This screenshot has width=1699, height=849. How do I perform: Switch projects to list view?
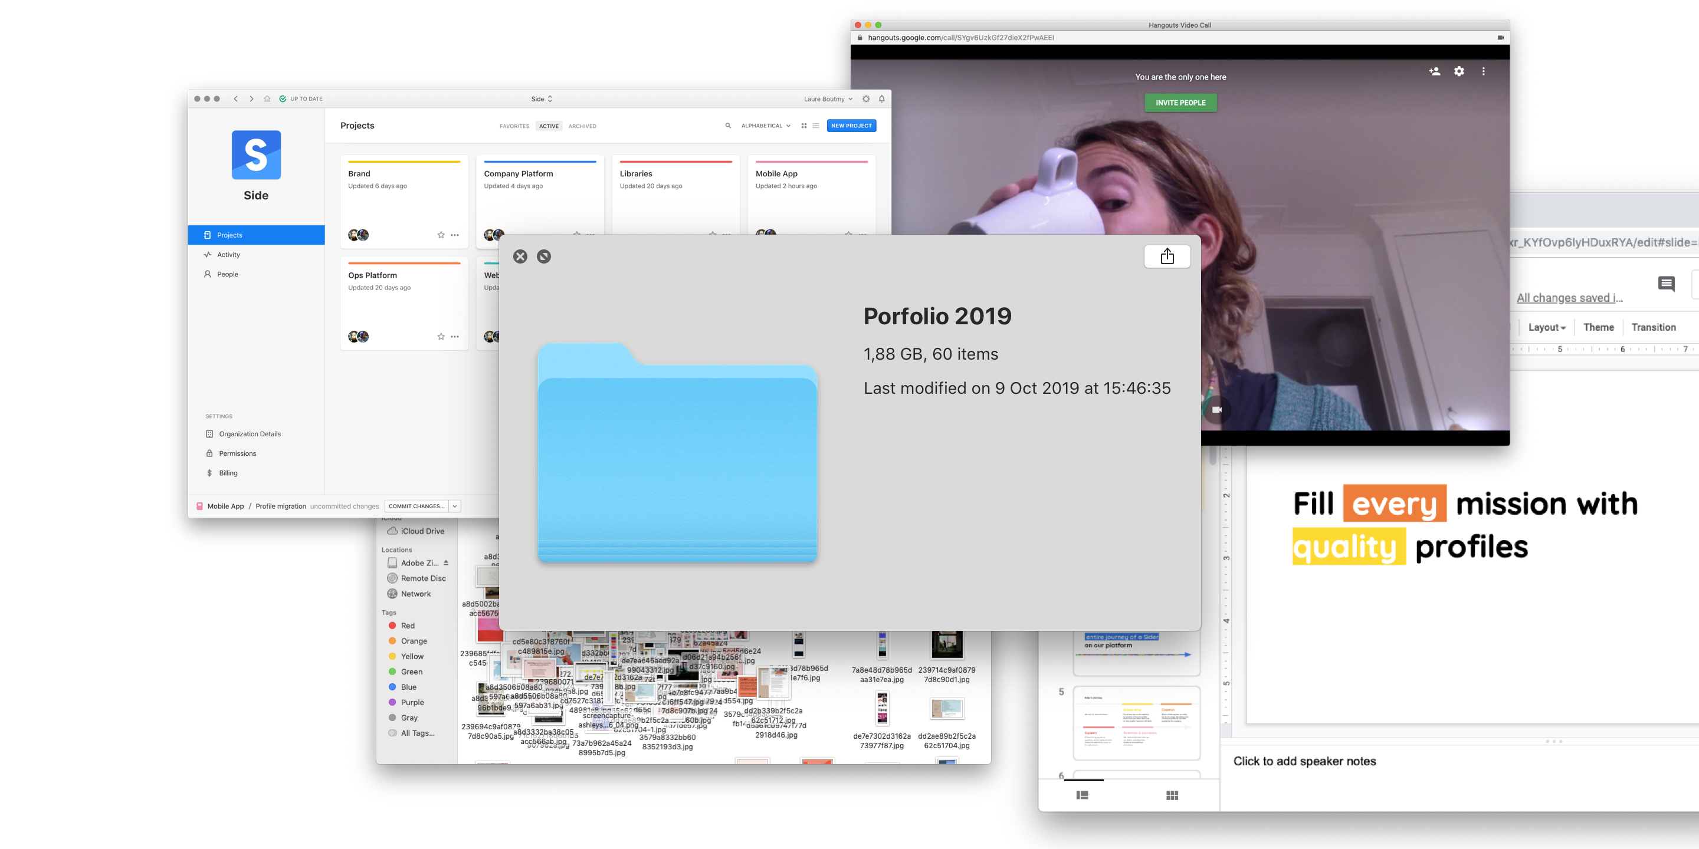816,125
